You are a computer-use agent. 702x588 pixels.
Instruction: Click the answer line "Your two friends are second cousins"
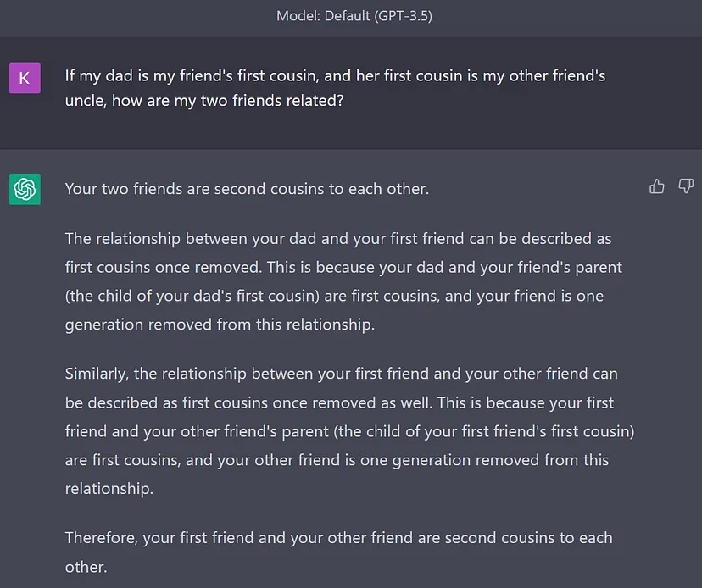247,189
